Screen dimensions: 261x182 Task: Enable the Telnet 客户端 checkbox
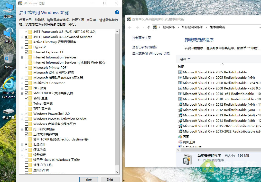tap(26, 104)
